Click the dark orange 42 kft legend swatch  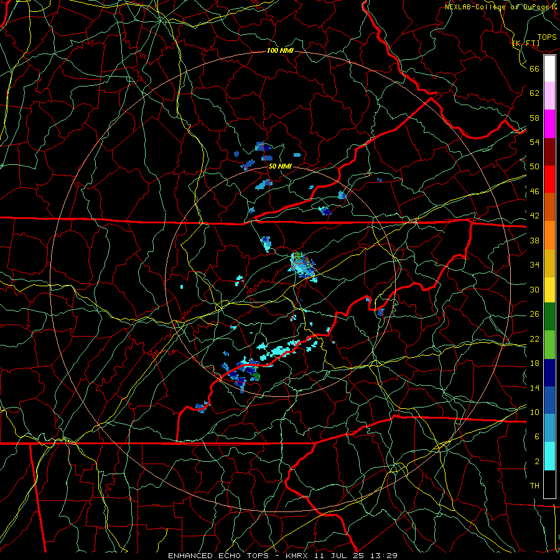coord(549,207)
